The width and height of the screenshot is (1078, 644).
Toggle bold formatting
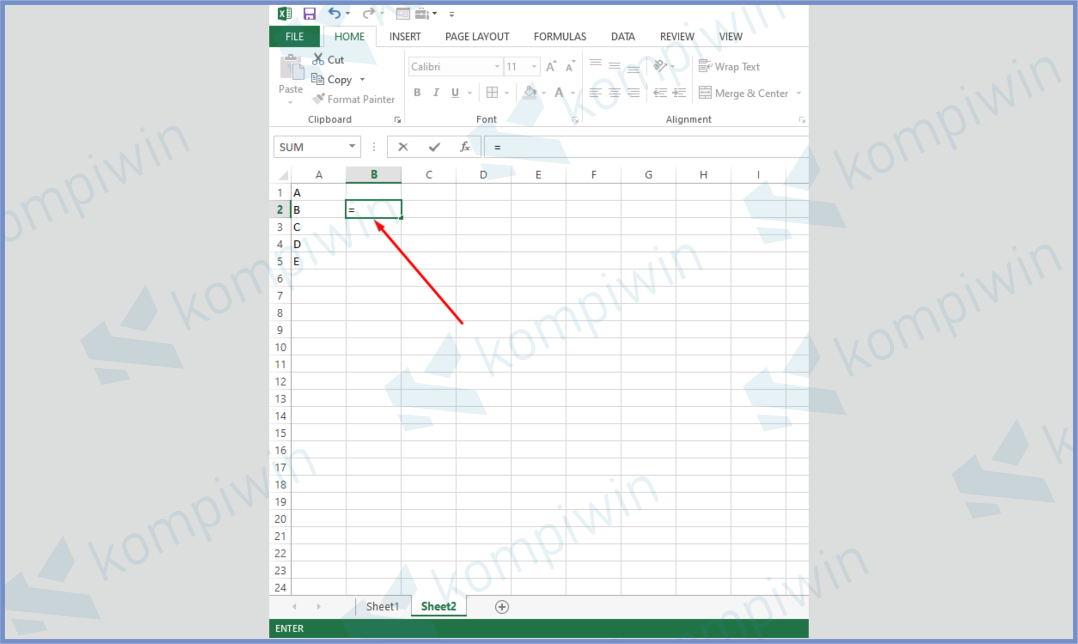click(417, 93)
